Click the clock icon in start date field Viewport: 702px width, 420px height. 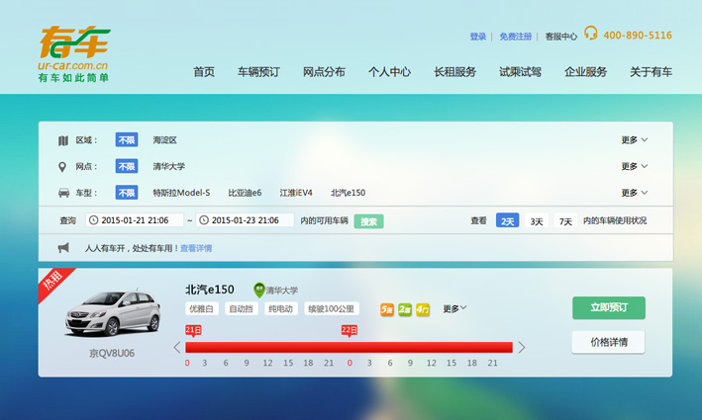pyautogui.click(x=94, y=219)
